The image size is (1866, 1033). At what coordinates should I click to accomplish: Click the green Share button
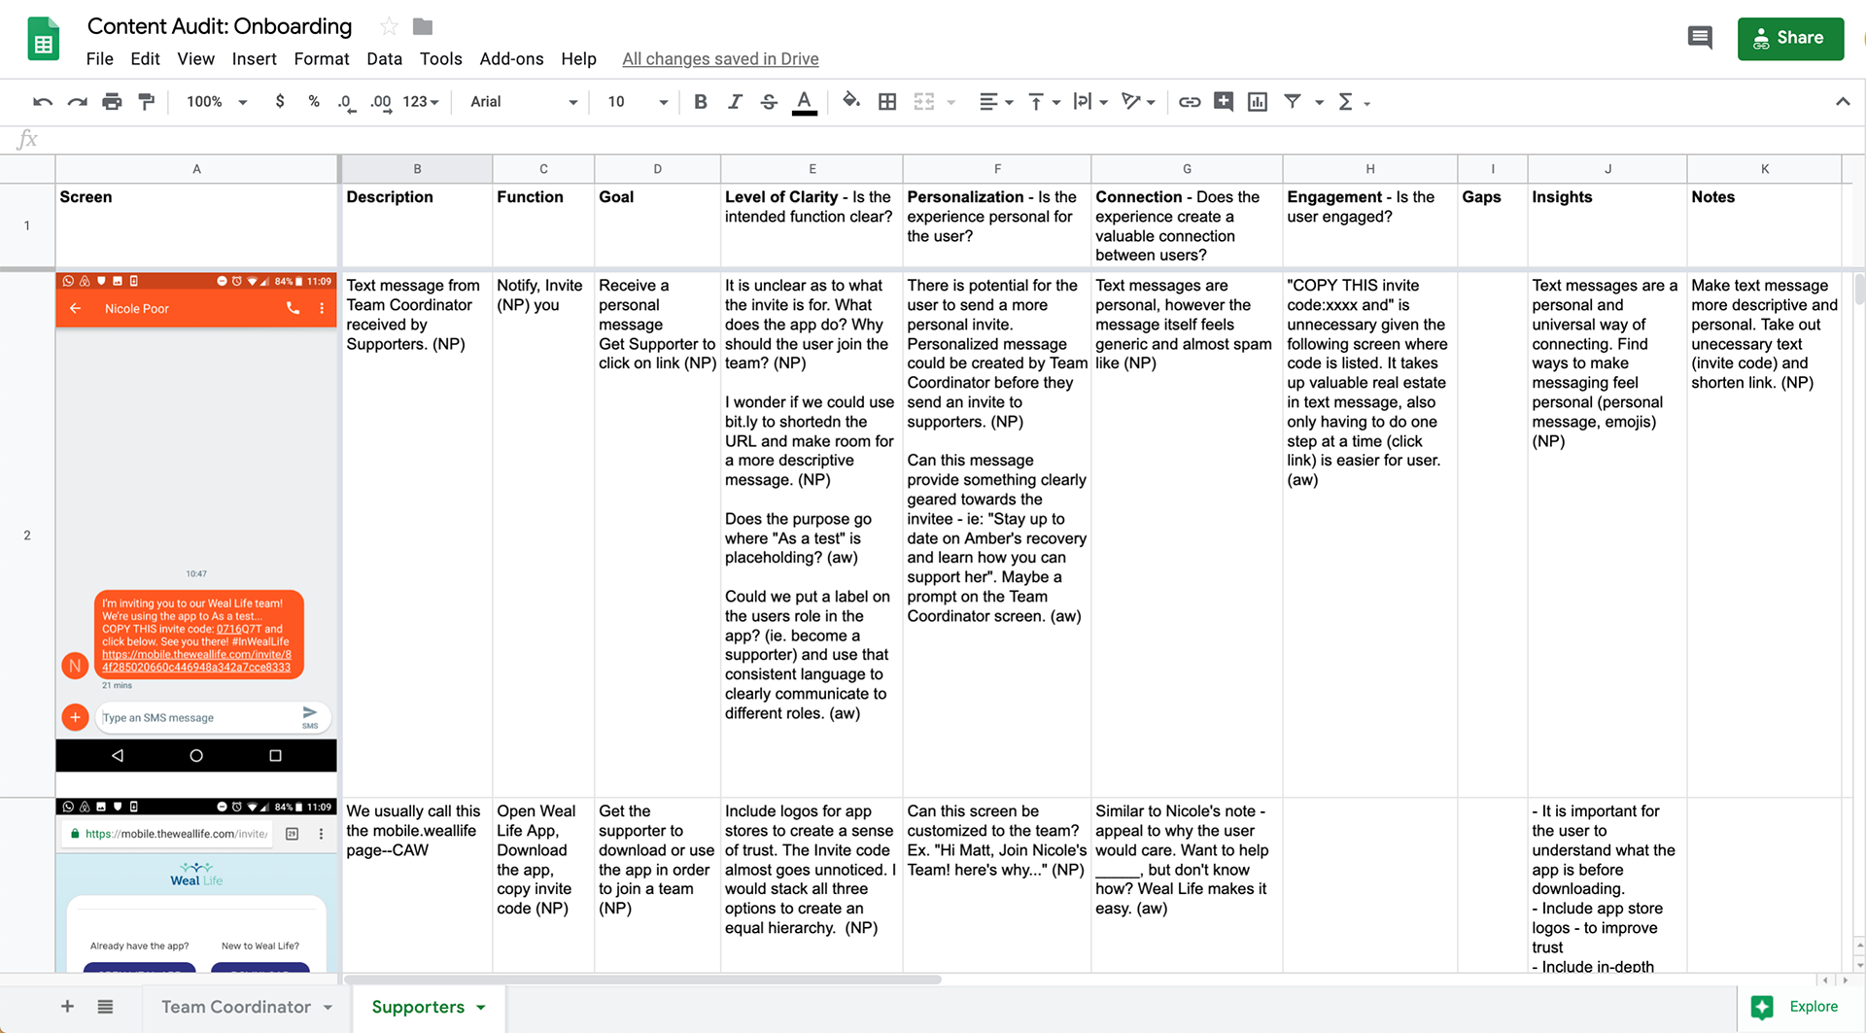pyautogui.click(x=1790, y=38)
